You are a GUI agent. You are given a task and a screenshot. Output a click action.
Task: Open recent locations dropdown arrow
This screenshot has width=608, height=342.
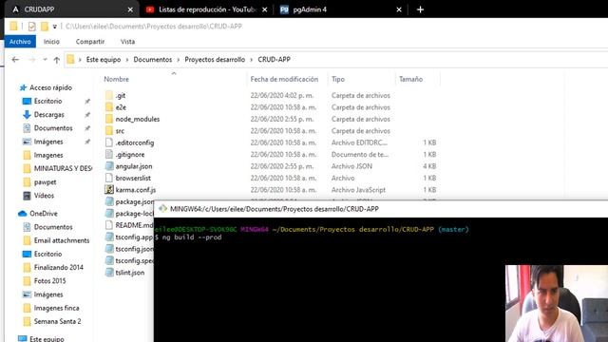click(45, 60)
